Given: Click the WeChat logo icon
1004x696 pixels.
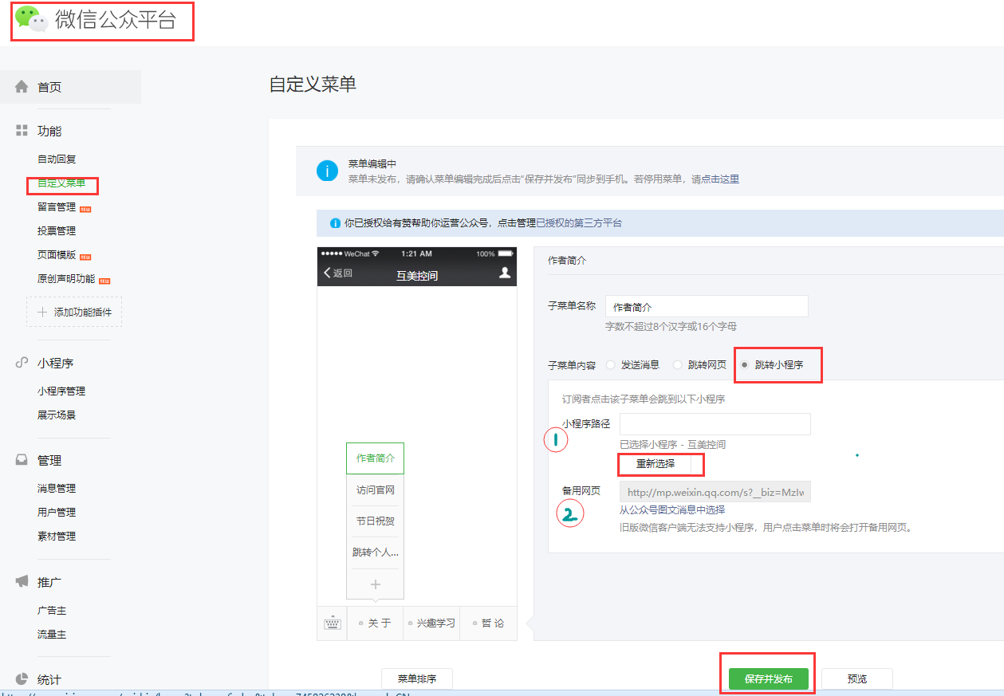Looking at the screenshot, I should pos(32,19).
